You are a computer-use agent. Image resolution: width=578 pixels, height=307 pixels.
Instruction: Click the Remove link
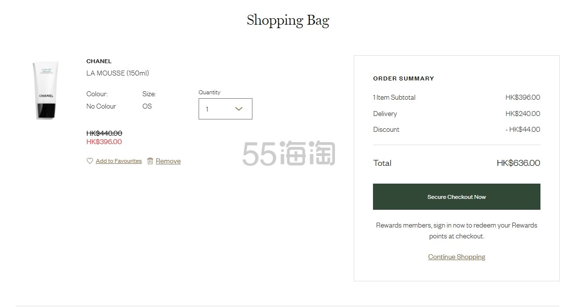click(x=168, y=161)
